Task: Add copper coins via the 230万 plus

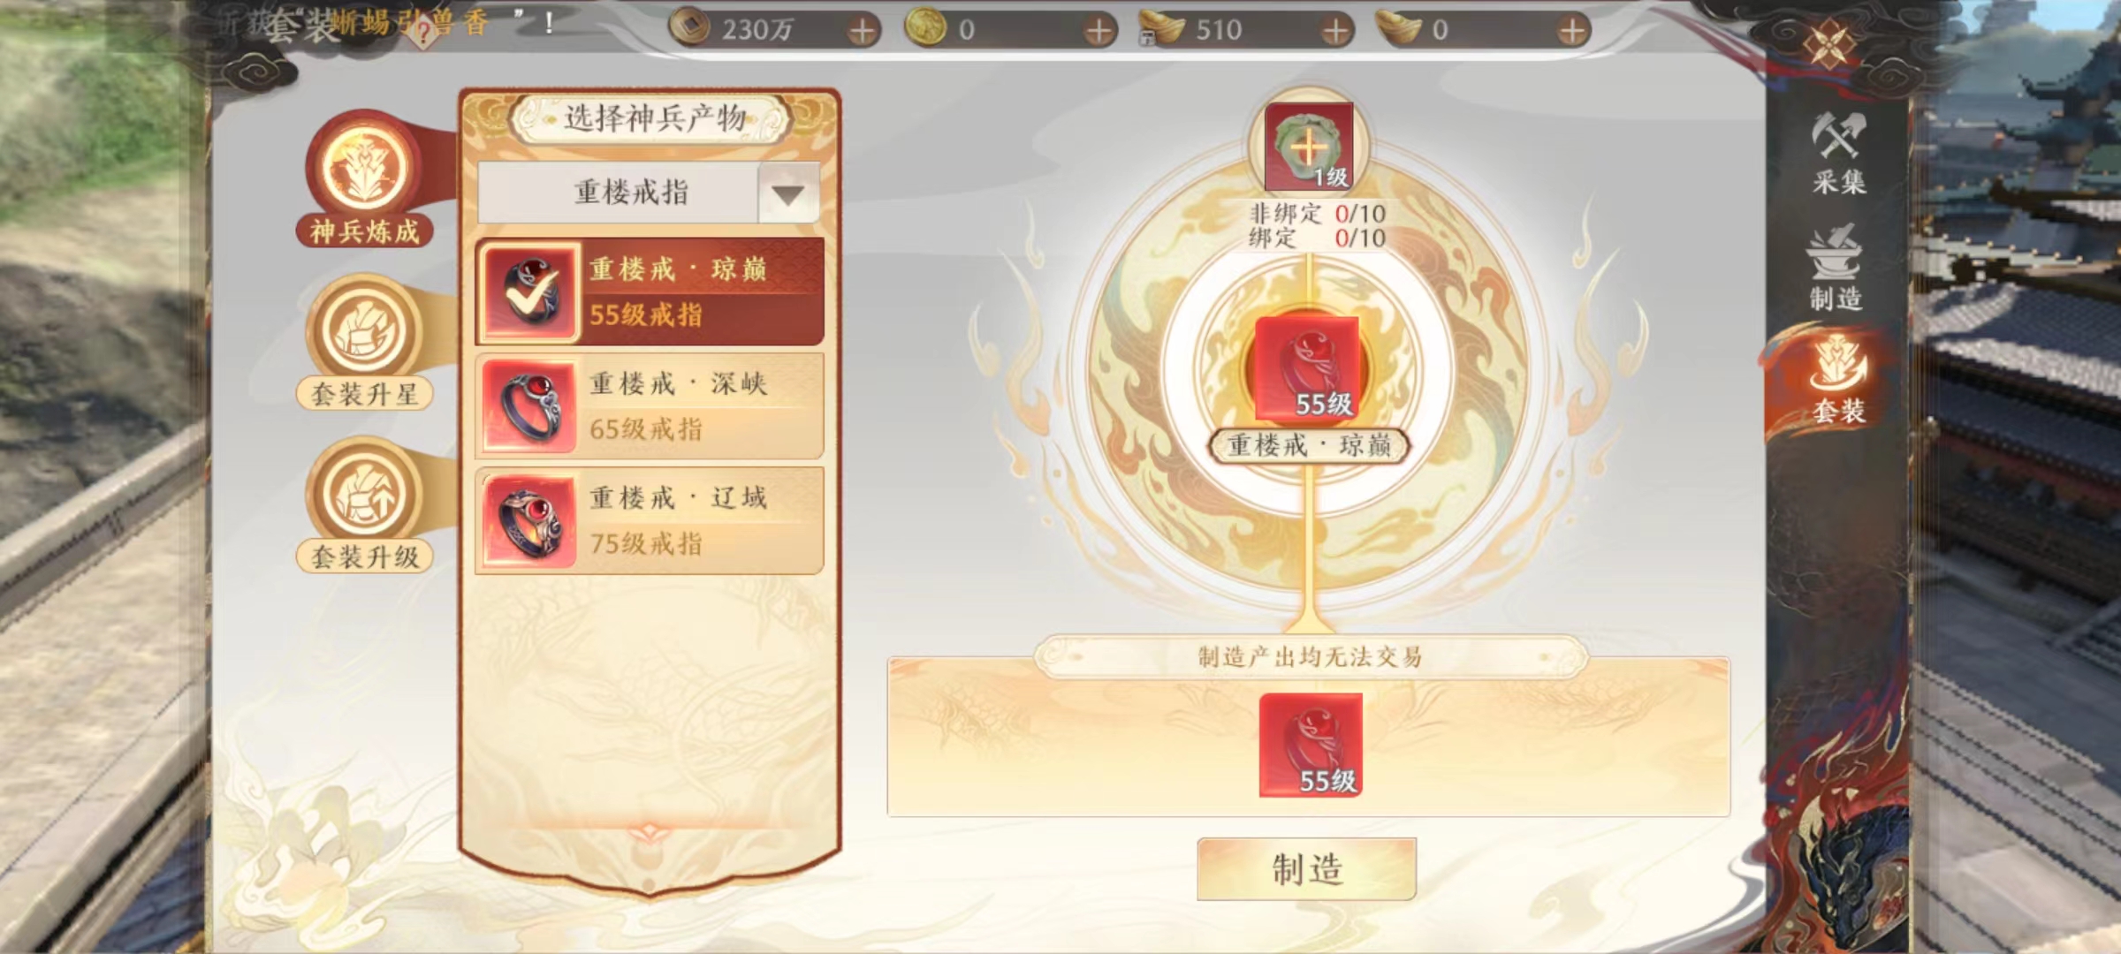Action: 862,31
